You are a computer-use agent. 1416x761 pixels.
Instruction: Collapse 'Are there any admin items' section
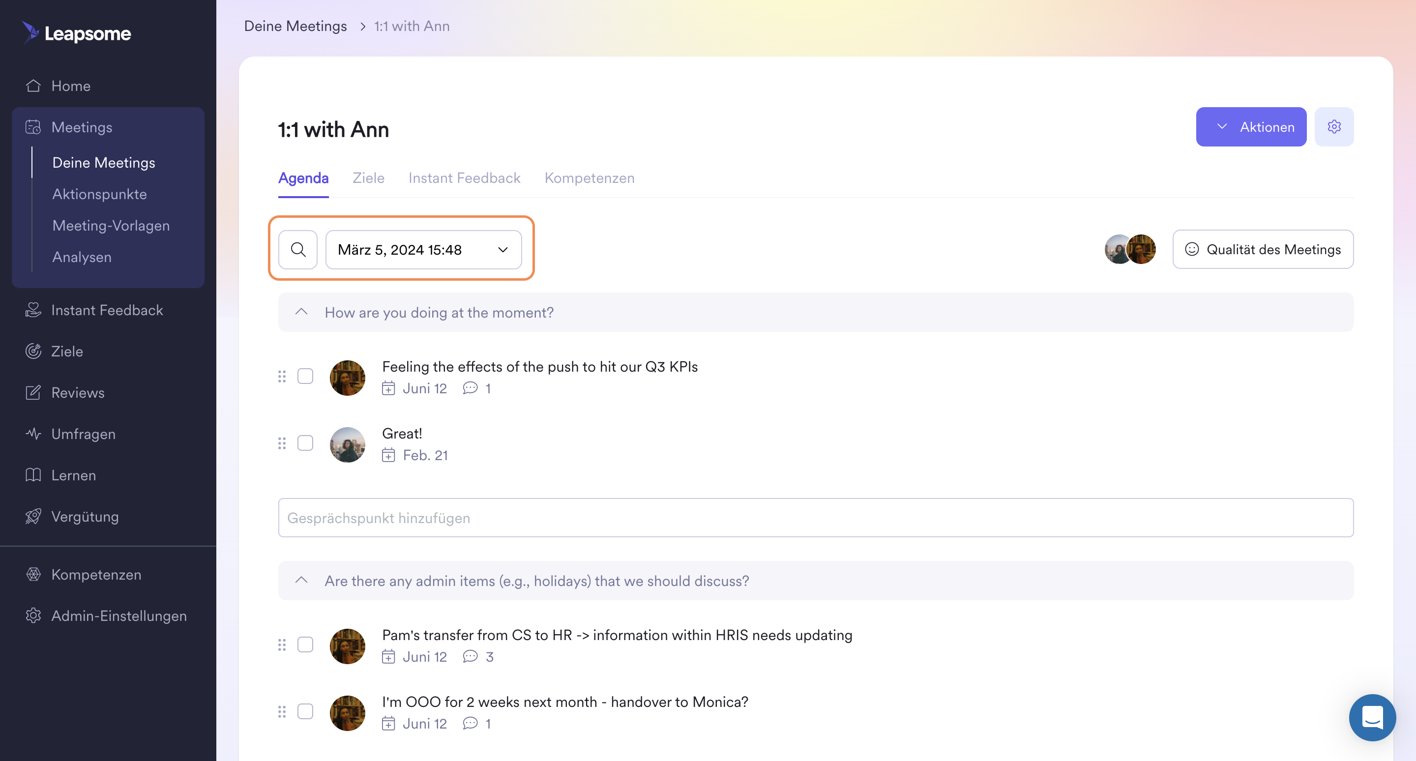(301, 580)
